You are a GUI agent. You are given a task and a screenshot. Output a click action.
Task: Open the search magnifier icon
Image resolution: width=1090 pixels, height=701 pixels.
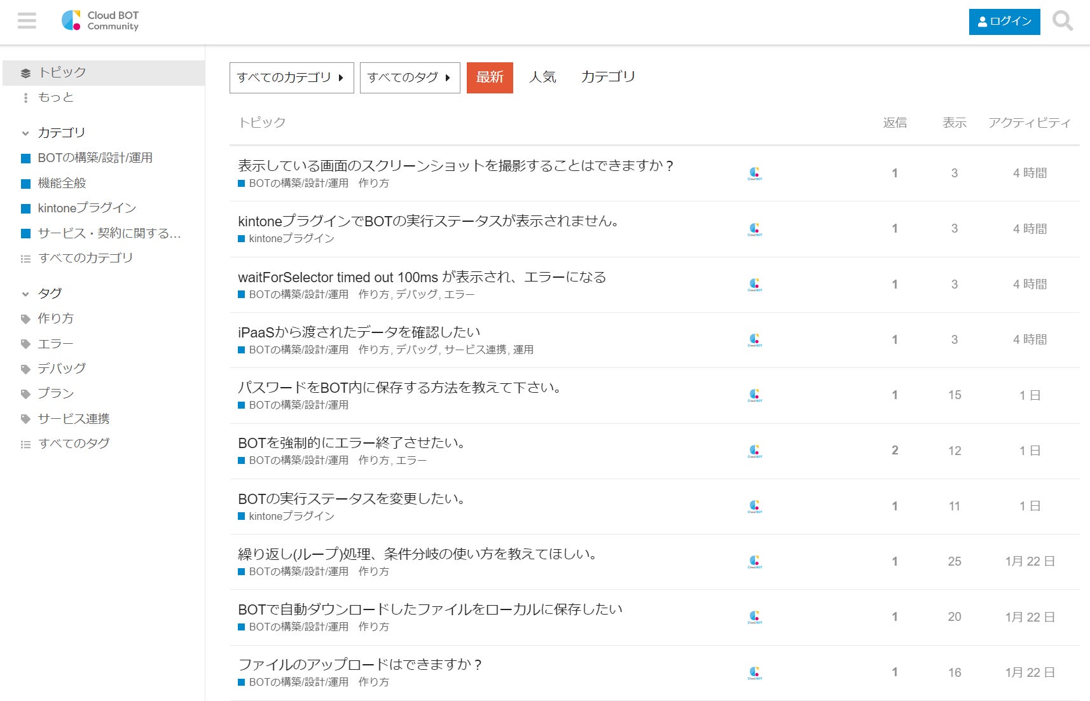click(x=1062, y=21)
